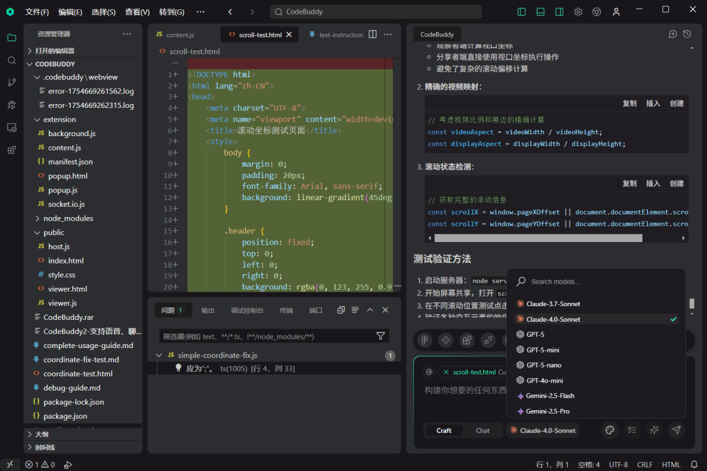Open explorer more actions menu

click(x=127, y=34)
